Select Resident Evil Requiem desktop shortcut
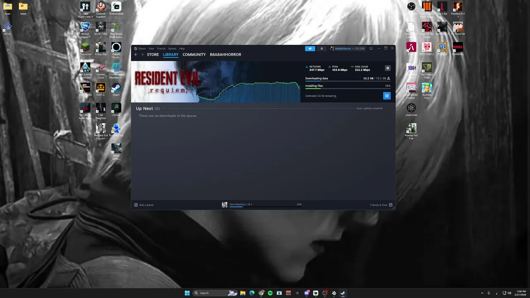The height and width of the screenshot is (298, 530). click(101, 132)
